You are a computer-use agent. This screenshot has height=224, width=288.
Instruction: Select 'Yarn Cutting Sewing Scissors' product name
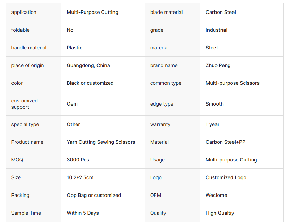pyautogui.click(x=101, y=142)
